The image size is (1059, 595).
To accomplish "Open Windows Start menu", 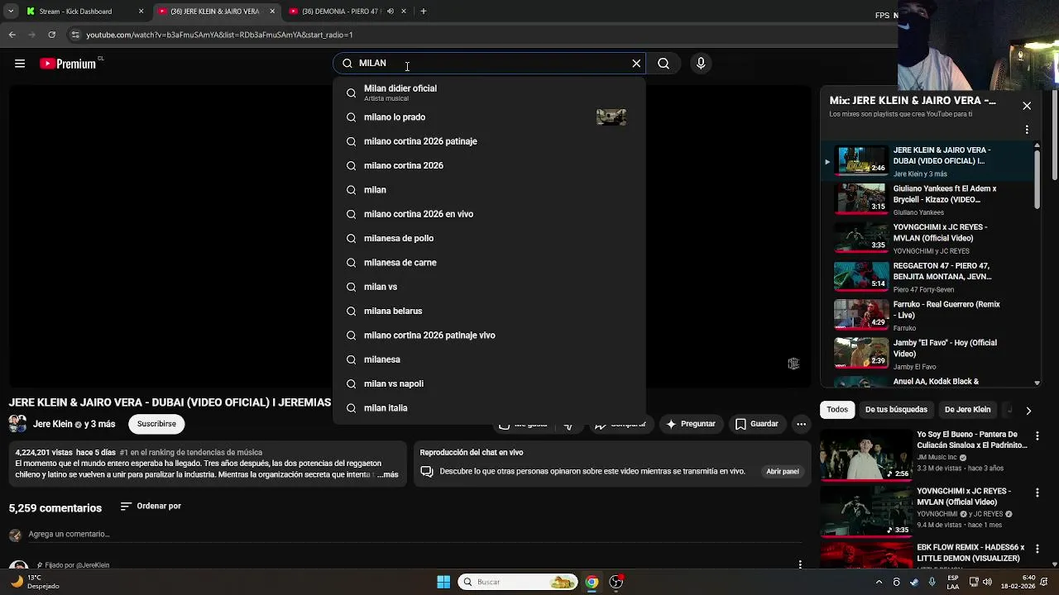I will coord(443,582).
